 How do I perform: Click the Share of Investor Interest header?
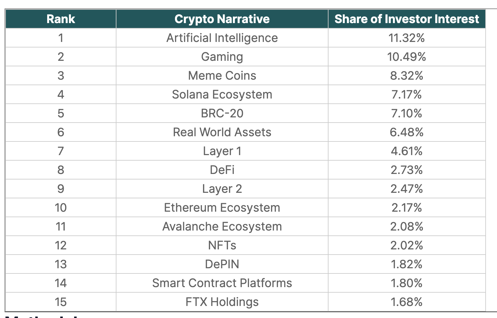click(407, 19)
